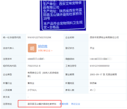127x109 pixels.
Task: Select company type 有限责任公司 text
Action: click(43, 74)
